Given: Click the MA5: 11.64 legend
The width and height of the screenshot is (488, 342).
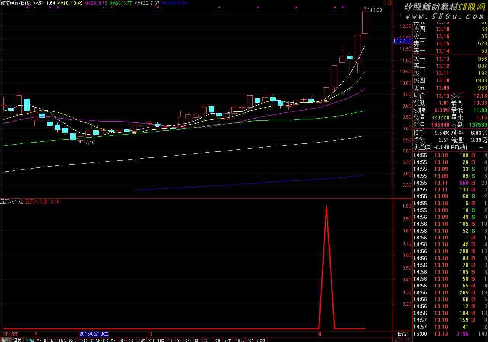Looking at the screenshot, I should 44,3.
